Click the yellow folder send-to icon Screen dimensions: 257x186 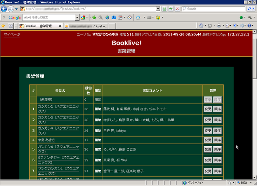click(x=158, y=17)
